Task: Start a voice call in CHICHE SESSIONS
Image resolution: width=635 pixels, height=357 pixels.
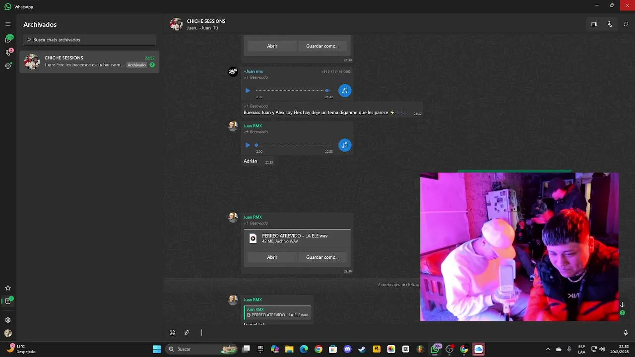Action: pos(610,24)
